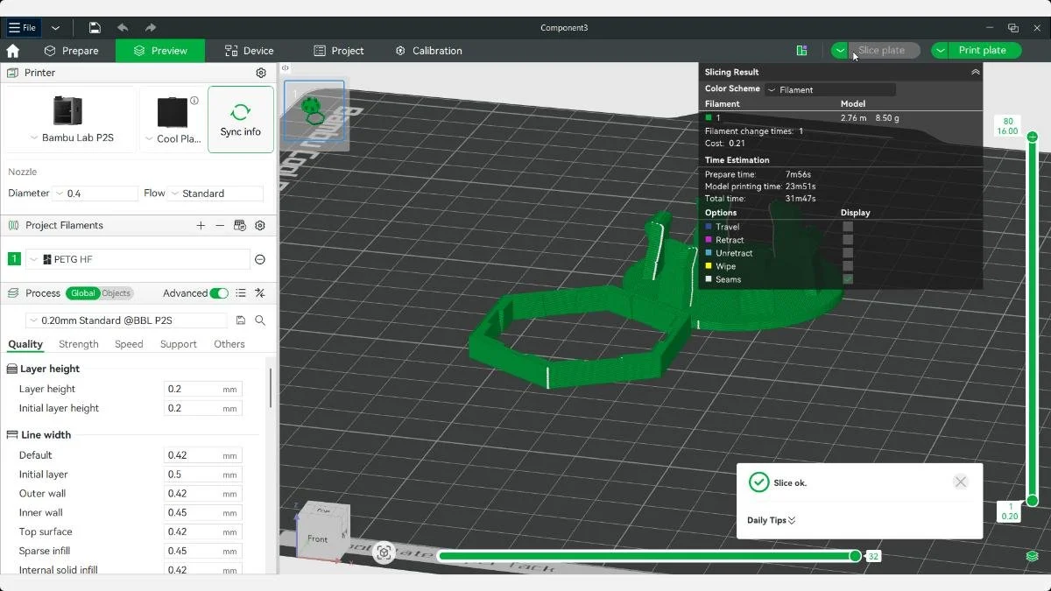Open nozzle Flow Standard dropdown
The image size is (1051, 591).
(216, 193)
